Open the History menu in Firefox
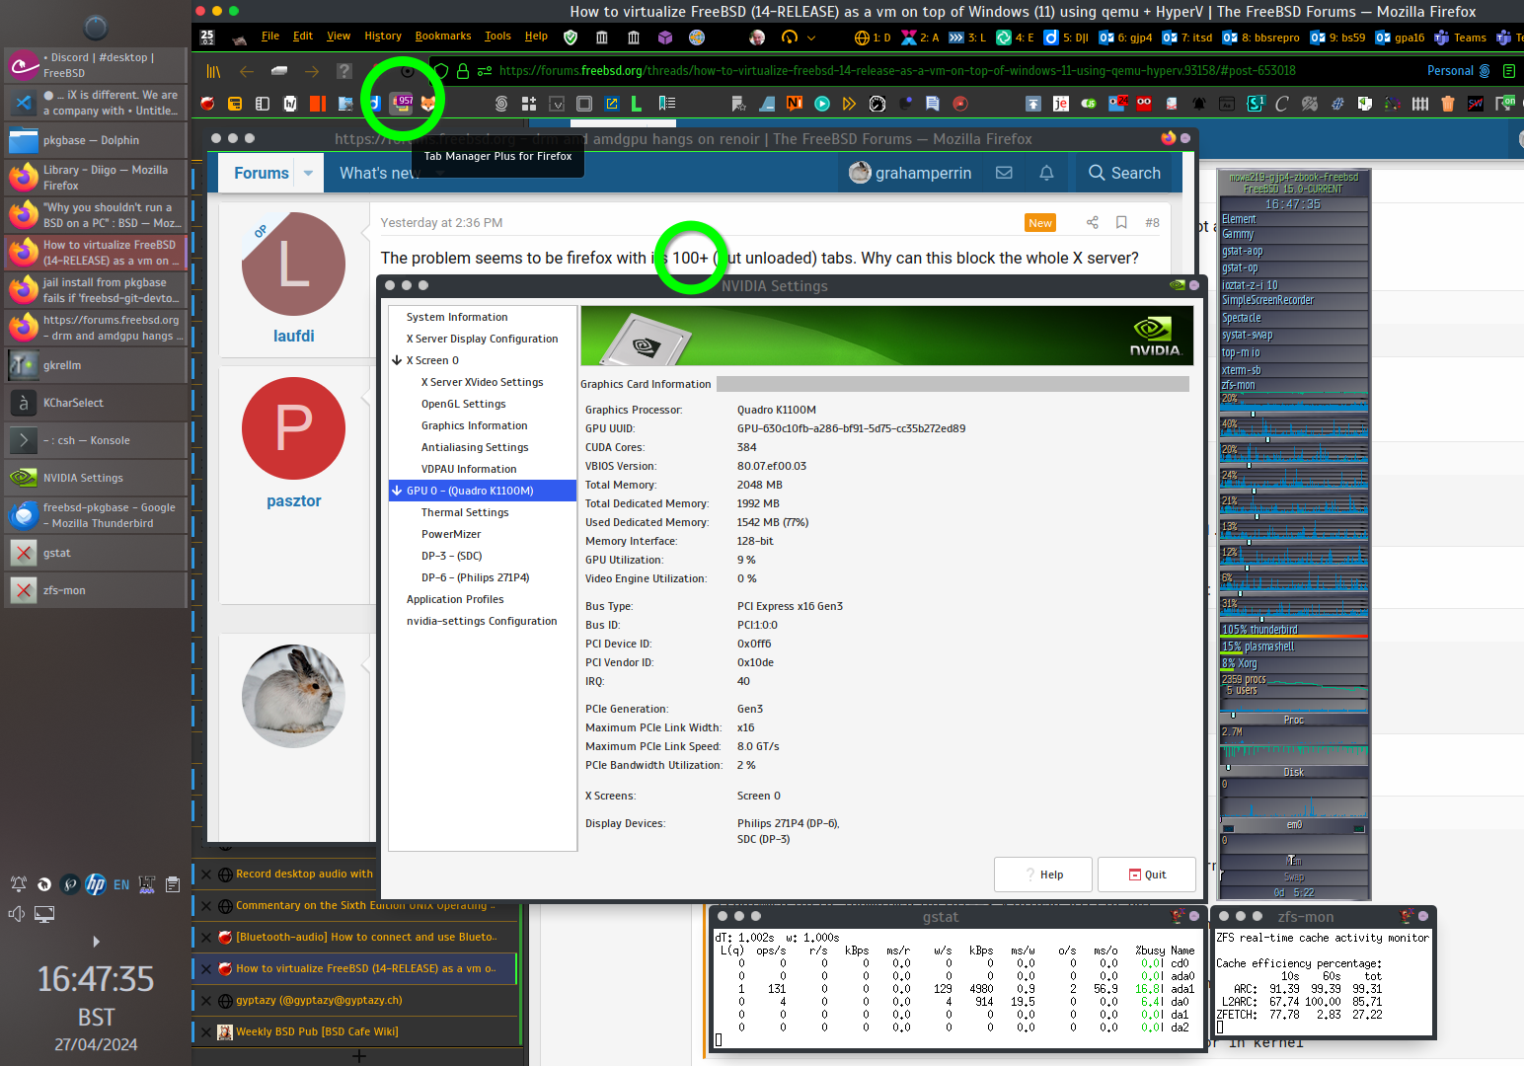The height and width of the screenshot is (1066, 1524). pyautogui.click(x=382, y=37)
